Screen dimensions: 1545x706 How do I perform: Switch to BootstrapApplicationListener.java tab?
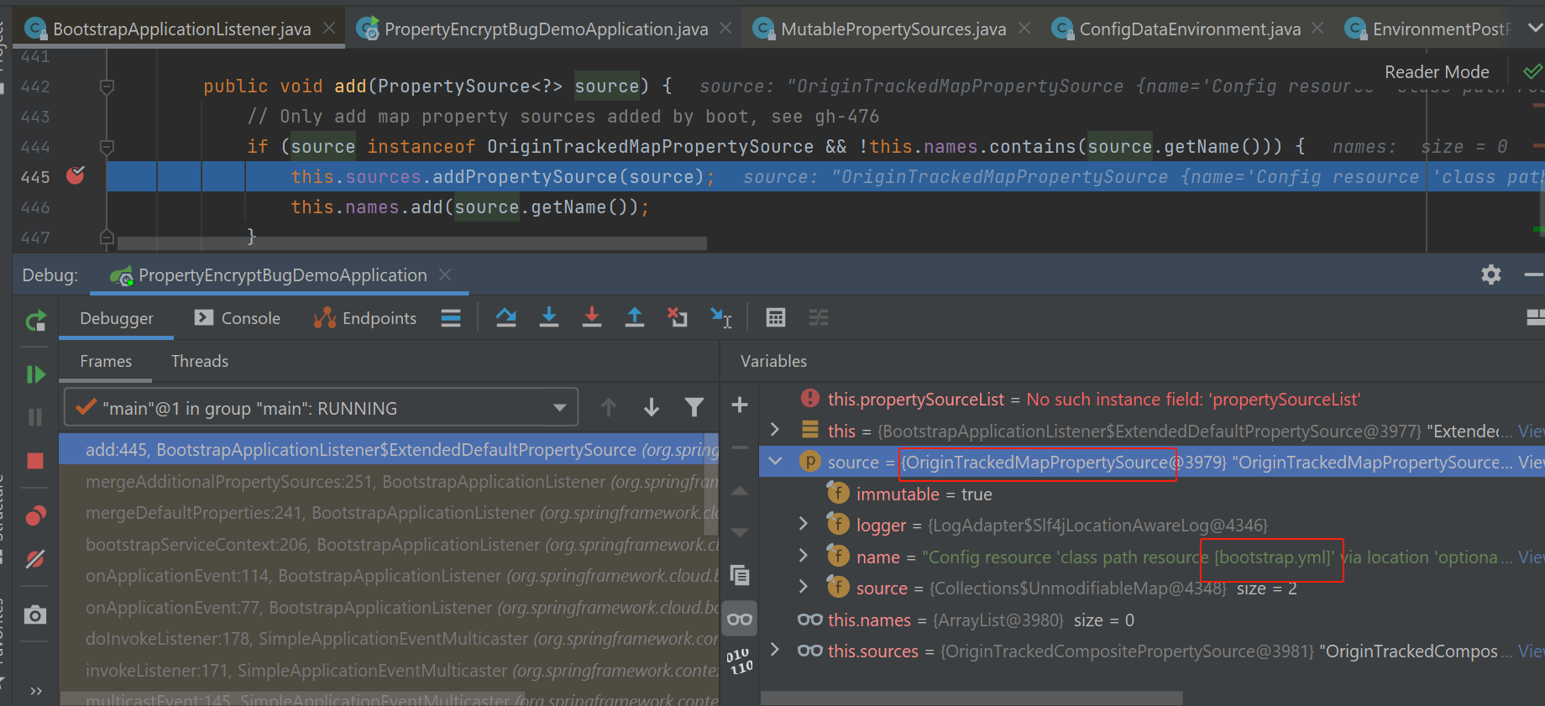(181, 29)
